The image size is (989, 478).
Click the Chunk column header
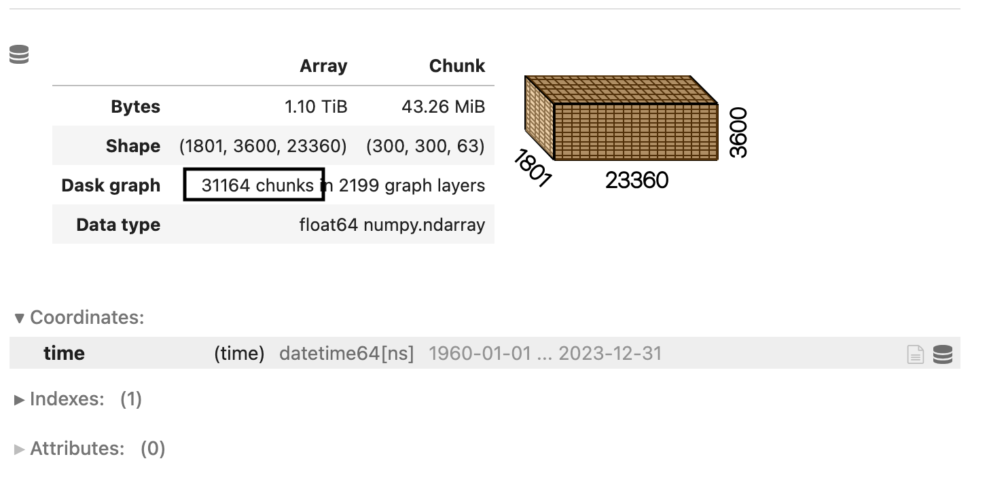[456, 66]
